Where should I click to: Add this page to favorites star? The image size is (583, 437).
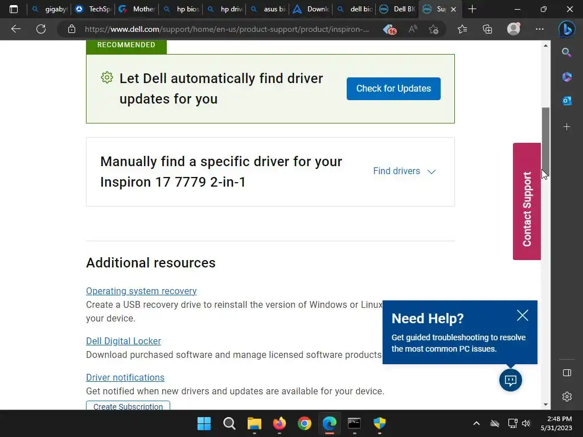point(433,30)
